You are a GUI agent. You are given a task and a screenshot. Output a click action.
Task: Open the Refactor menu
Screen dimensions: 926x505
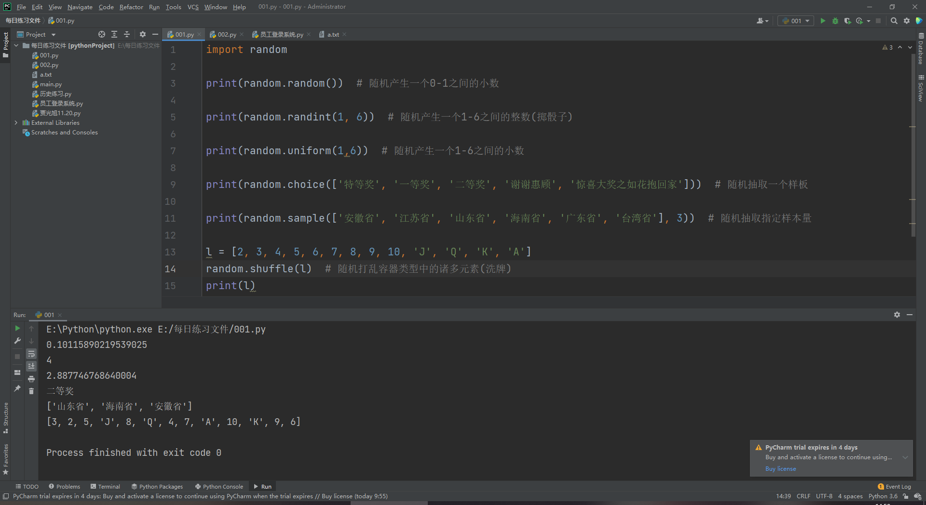[131, 7]
